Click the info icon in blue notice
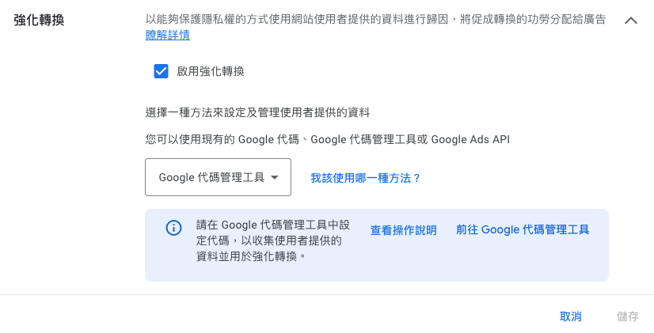This screenshot has width=654, height=333. click(173, 228)
